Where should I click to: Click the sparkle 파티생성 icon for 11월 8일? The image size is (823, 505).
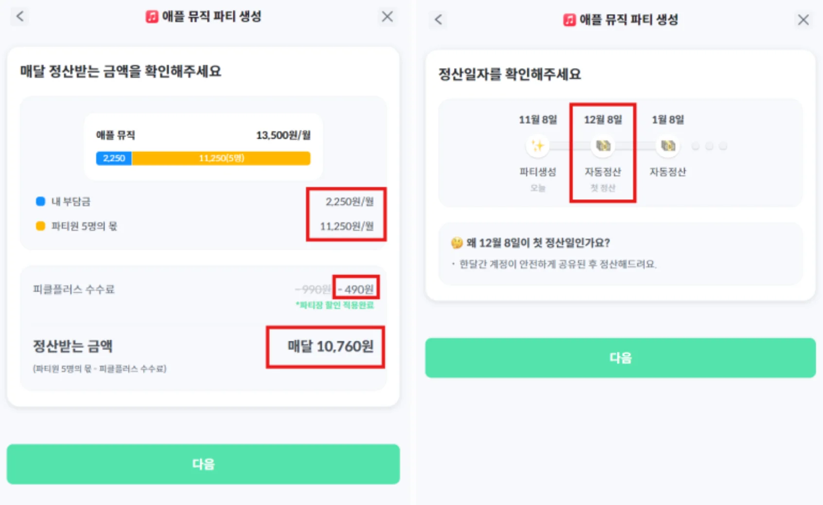pyautogui.click(x=538, y=145)
